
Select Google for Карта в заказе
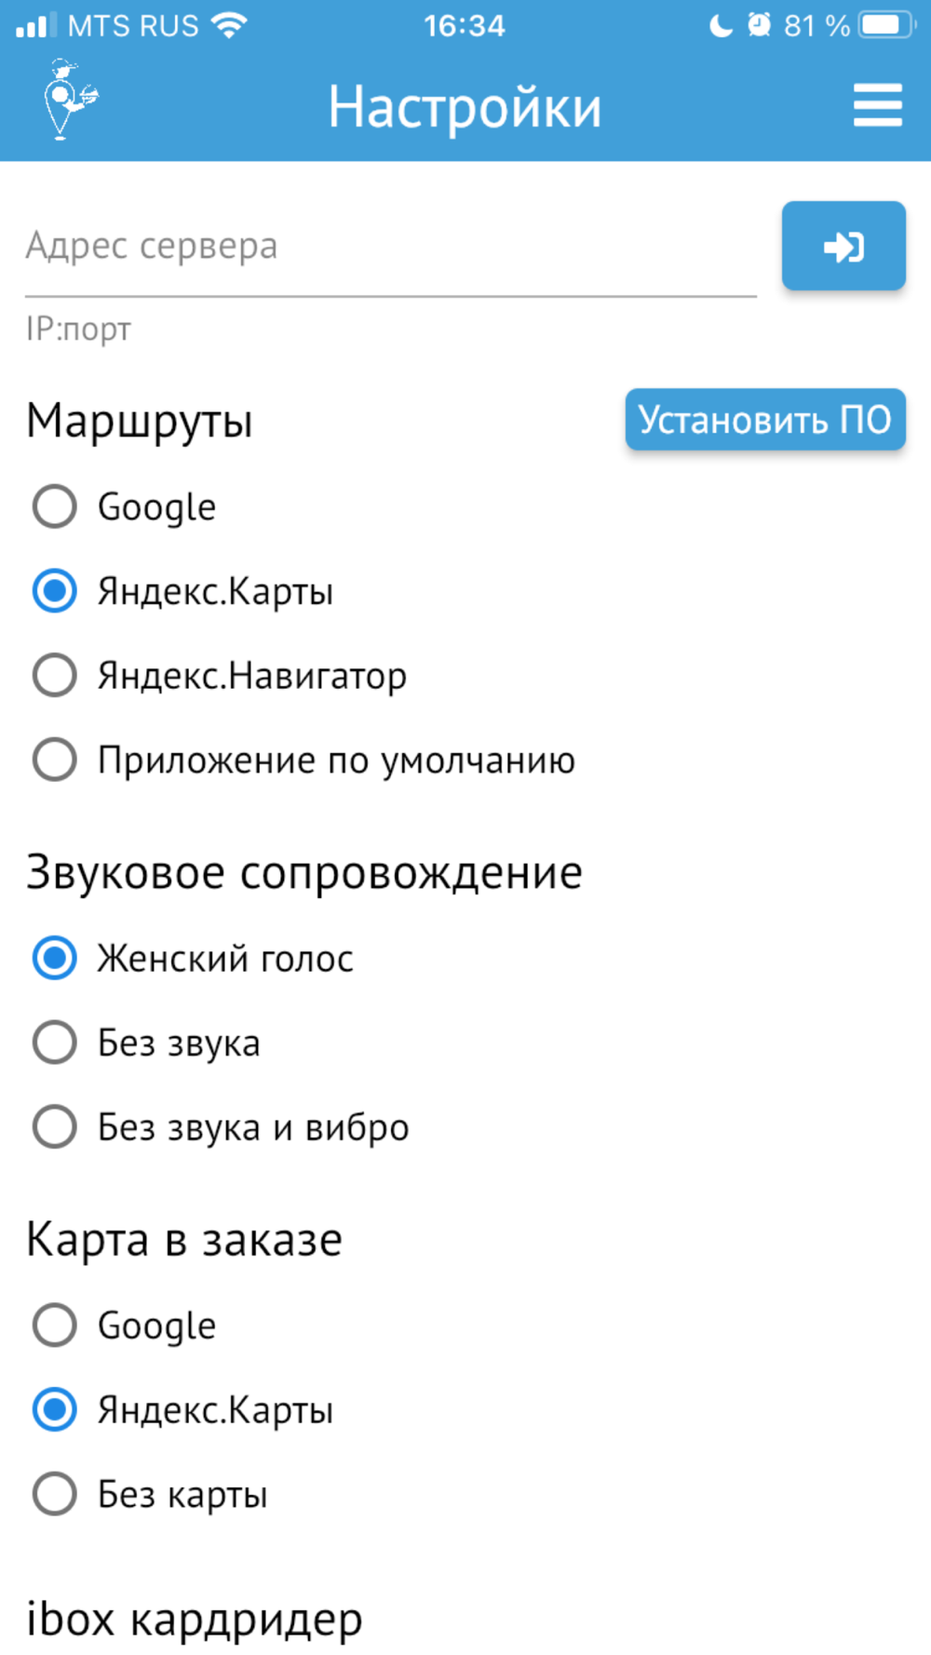click(55, 1325)
